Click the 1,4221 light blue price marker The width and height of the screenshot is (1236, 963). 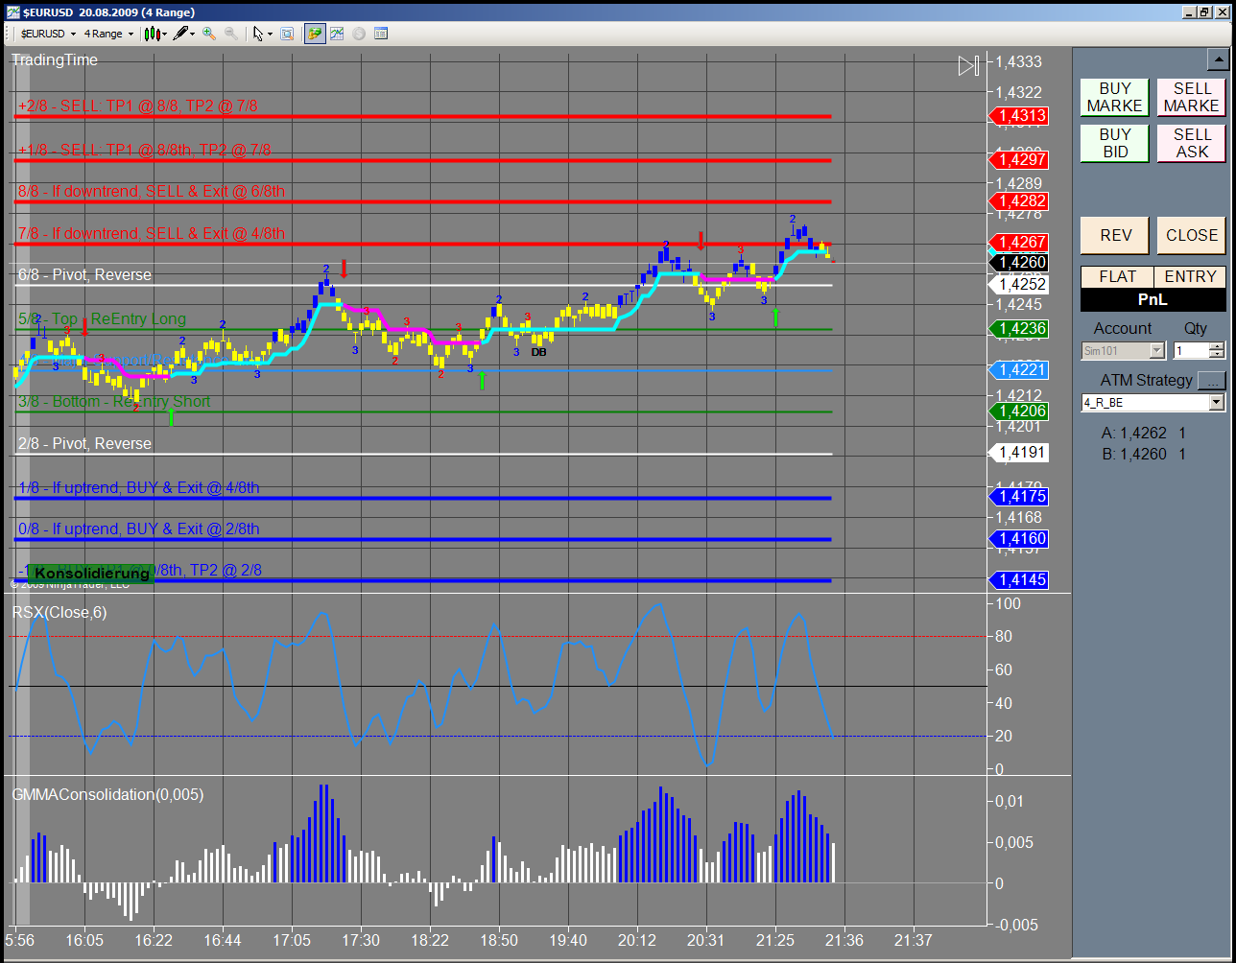[x=1017, y=369]
